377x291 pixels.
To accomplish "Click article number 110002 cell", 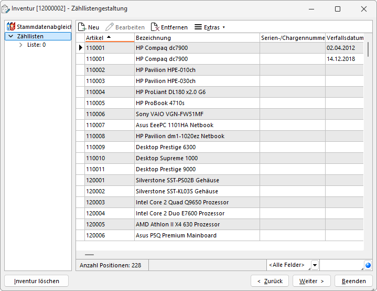I will coord(110,70).
